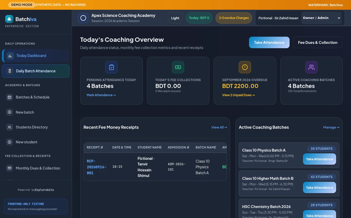This screenshot has width=351, height=218.
Task: Go to Daily Batch Attendance
Action: (36, 71)
